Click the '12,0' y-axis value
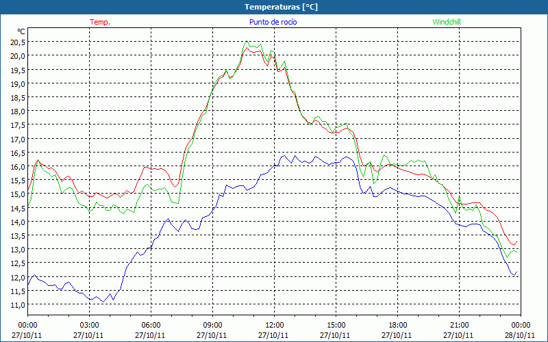The width and height of the screenshot is (548, 342). point(18,277)
